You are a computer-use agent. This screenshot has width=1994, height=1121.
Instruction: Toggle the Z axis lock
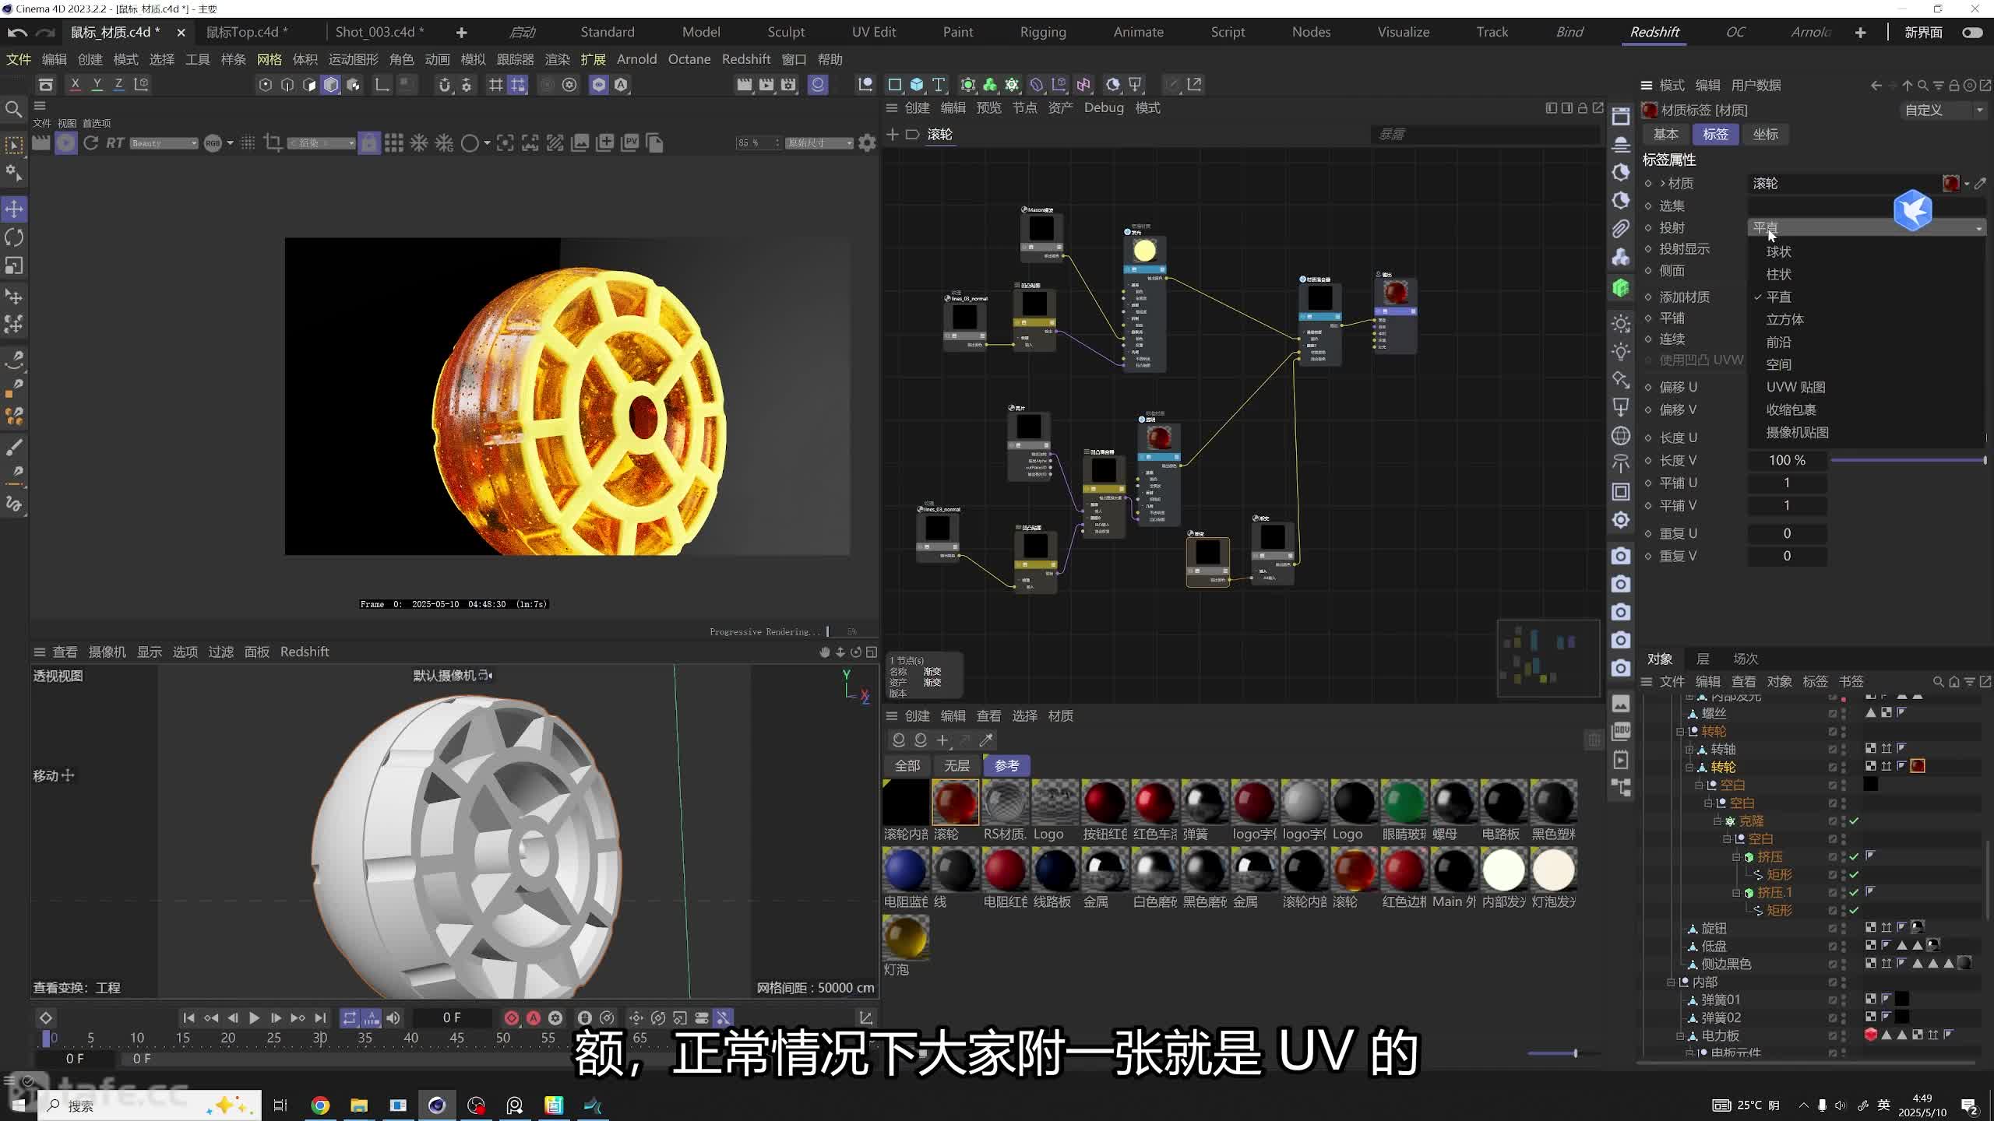point(118,84)
